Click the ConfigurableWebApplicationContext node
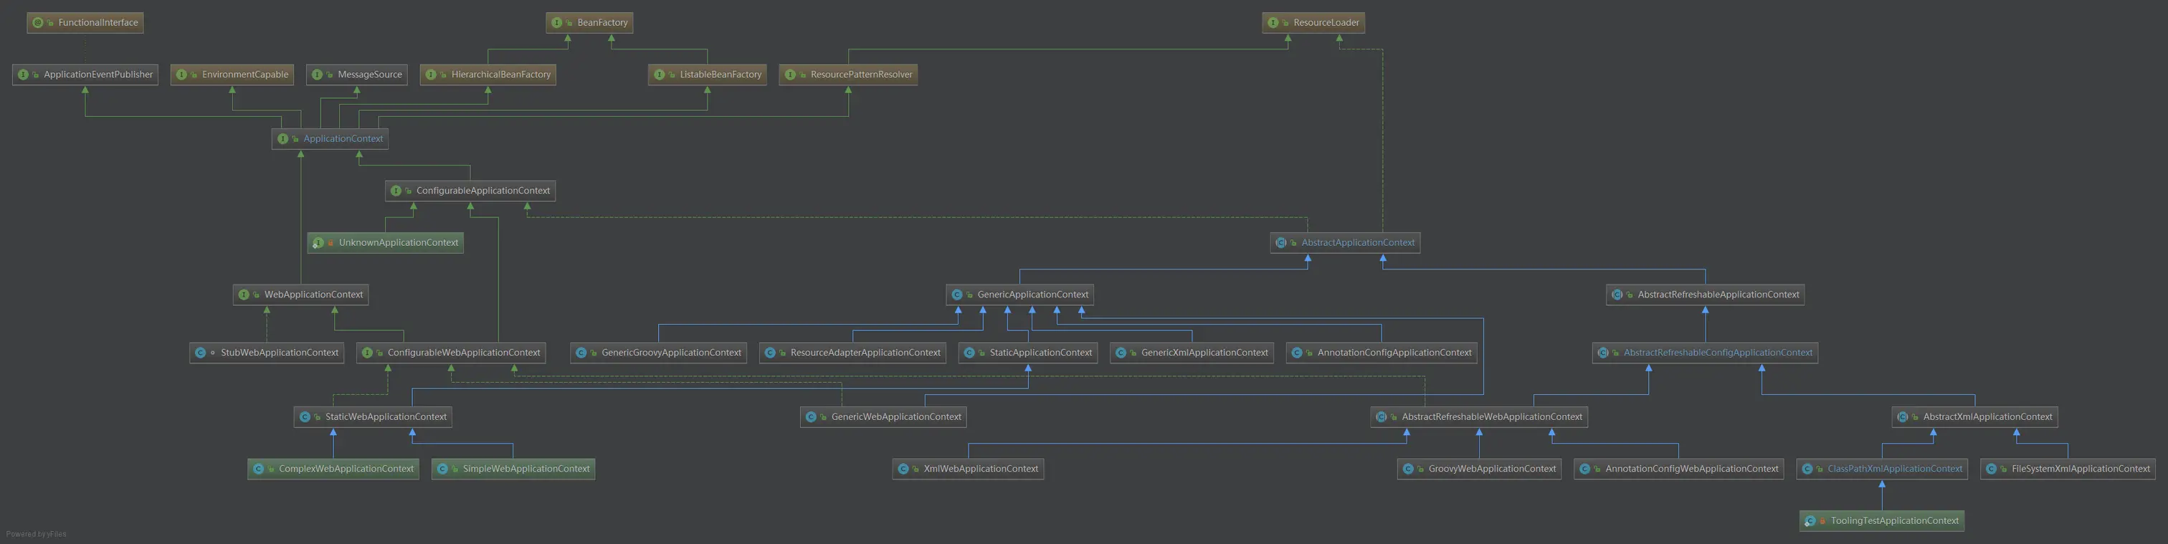 451,353
